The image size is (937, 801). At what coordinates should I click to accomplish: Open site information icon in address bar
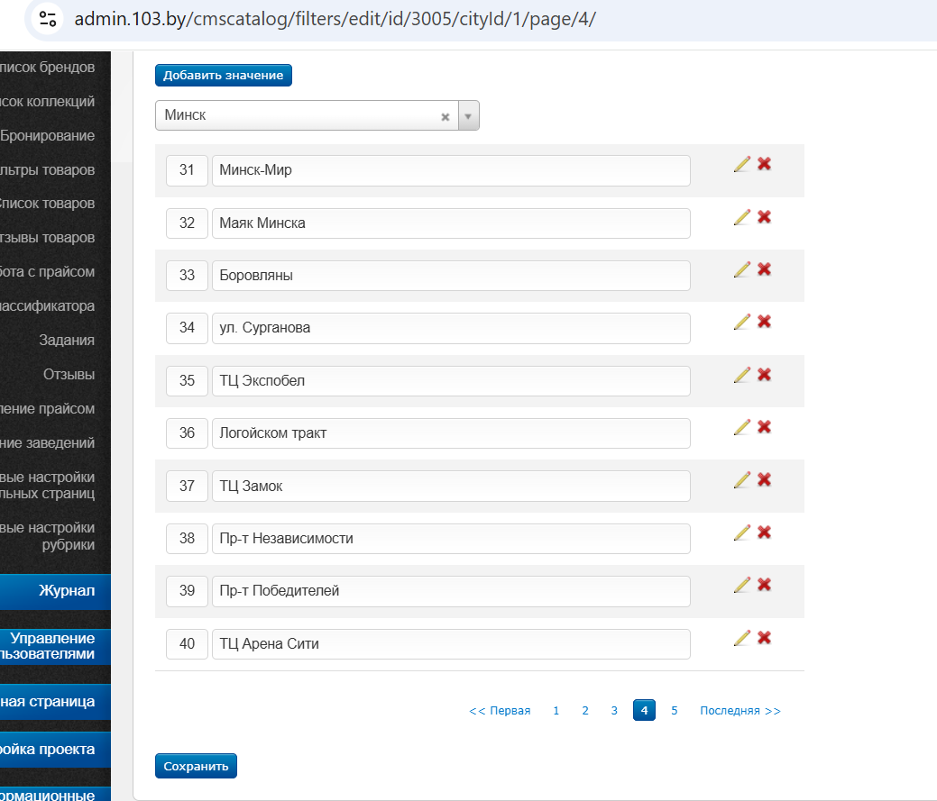48,19
